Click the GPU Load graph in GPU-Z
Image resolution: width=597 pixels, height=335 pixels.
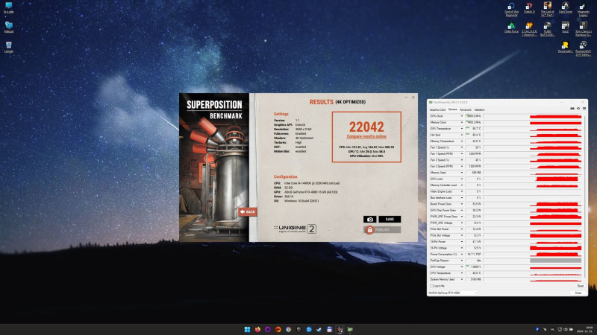click(x=533, y=179)
